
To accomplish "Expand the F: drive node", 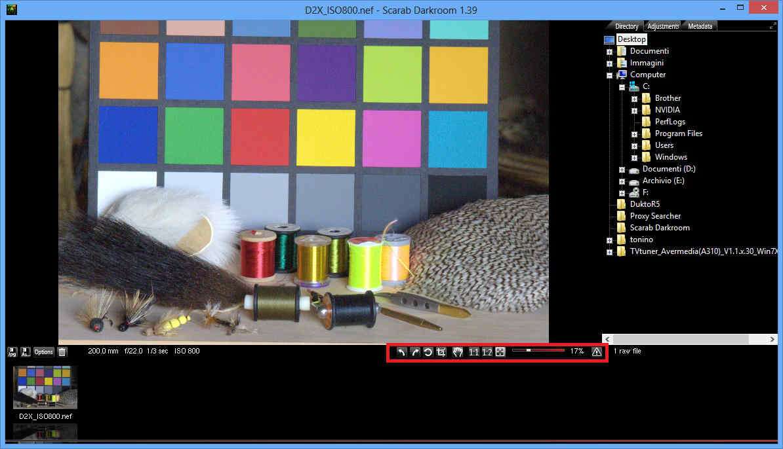I will click(622, 193).
